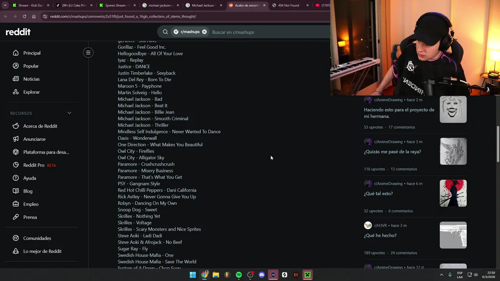Switch to the first michael jackson Google tab
Viewport: 500px width, 281px height.
point(161,5)
